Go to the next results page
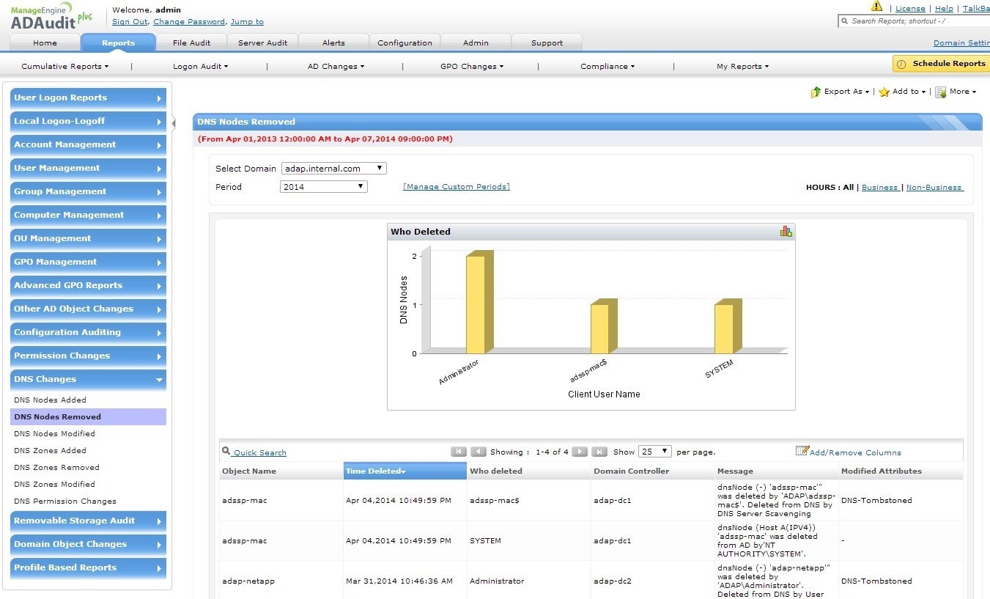Image resolution: width=990 pixels, height=599 pixels. (579, 452)
